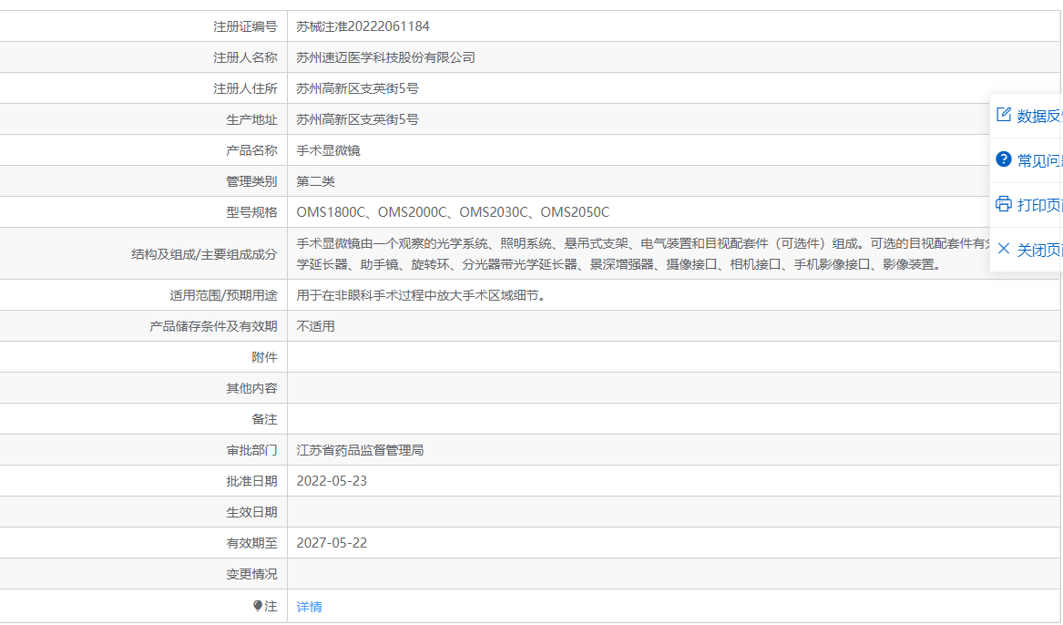Click the 其他内容 field label
Viewport: 1063px width, 625px height.
pos(251,388)
